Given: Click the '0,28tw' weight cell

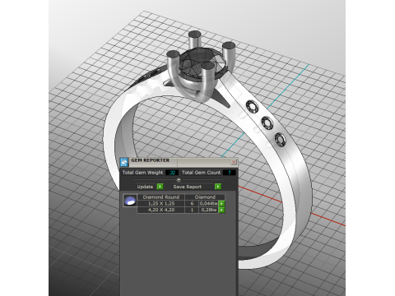Looking at the screenshot, I should click(209, 210).
